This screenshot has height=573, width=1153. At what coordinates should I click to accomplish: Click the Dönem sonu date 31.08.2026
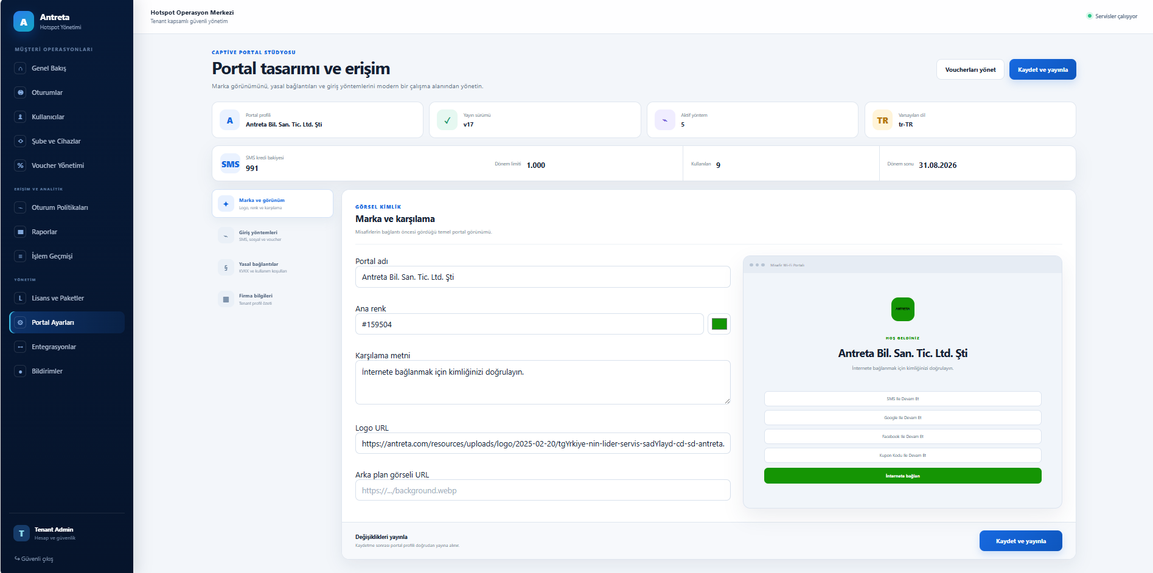click(937, 165)
